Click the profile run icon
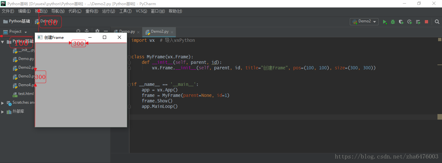The width and height of the screenshot is (442, 163). pyautogui.click(x=410, y=22)
